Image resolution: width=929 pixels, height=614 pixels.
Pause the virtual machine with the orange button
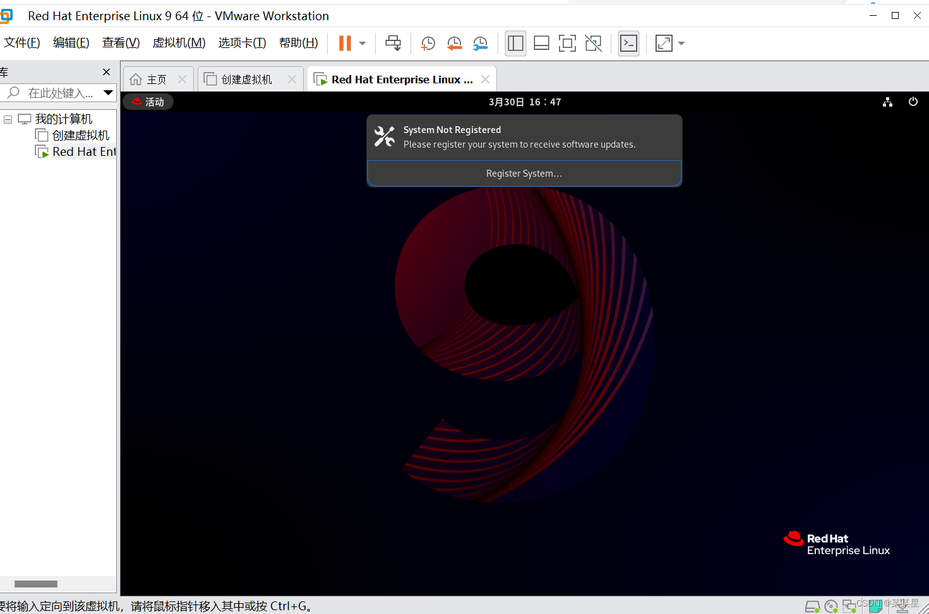tap(345, 43)
